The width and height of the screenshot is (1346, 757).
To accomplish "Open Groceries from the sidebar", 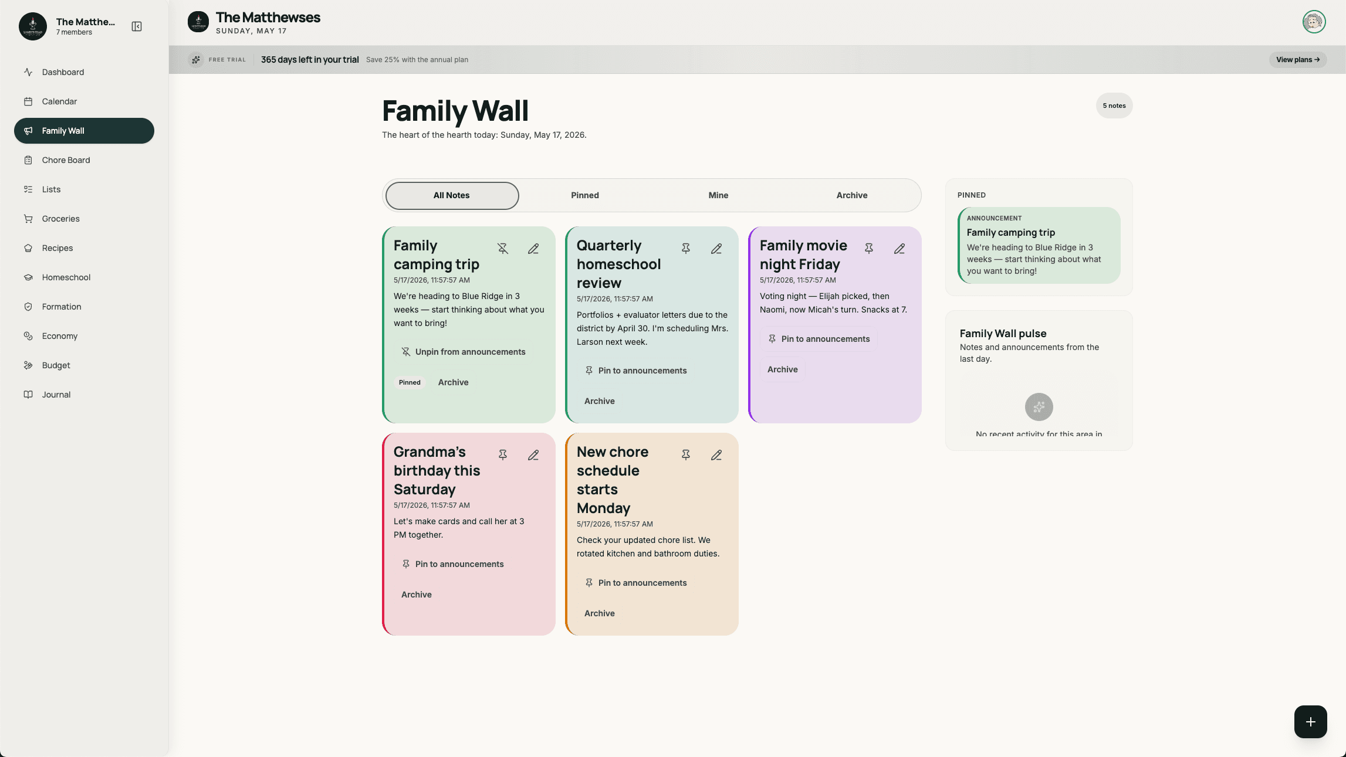I will coord(84,219).
